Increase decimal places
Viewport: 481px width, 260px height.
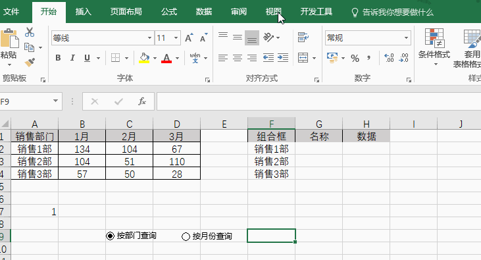[389, 58]
